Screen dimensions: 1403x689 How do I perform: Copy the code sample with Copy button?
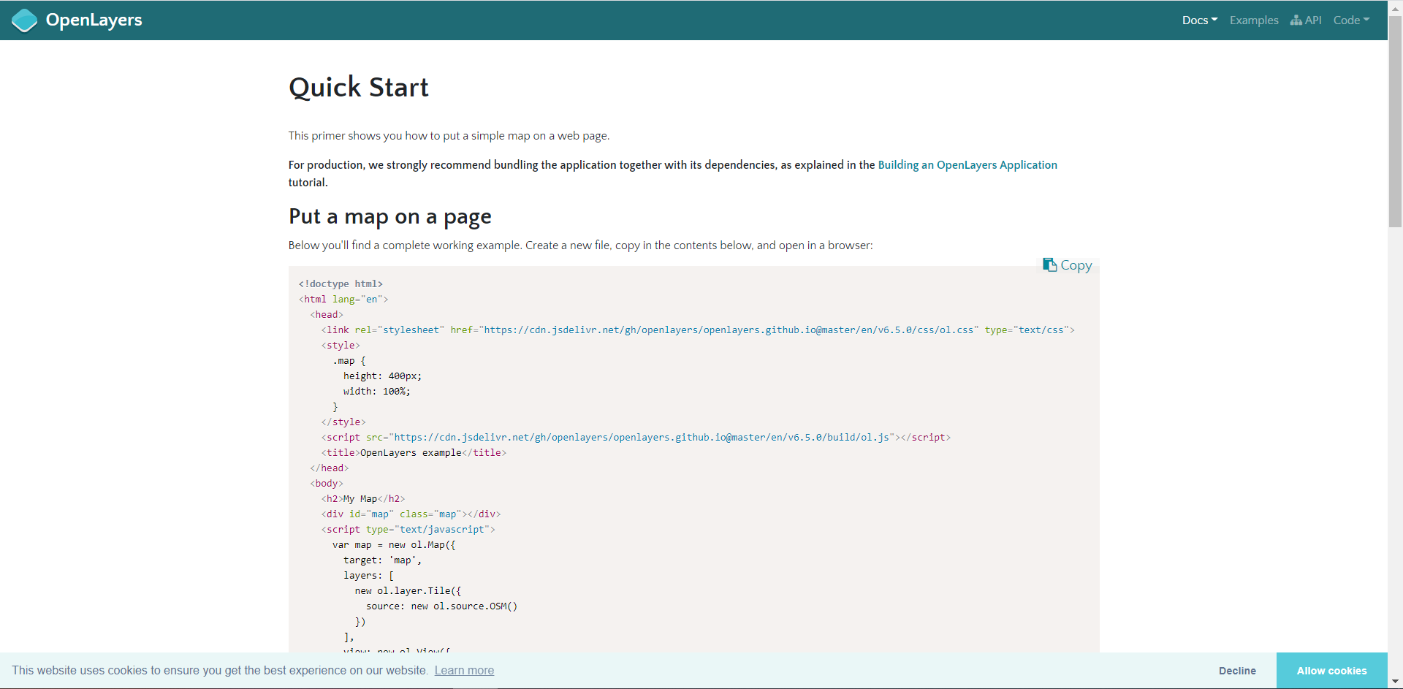click(1068, 265)
